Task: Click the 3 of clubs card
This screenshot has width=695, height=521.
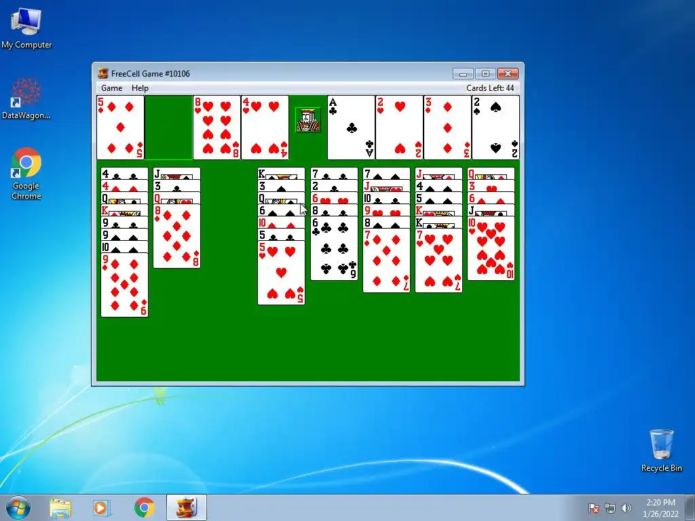Action: click(x=177, y=186)
